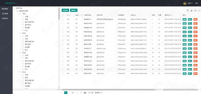The image size is (201, 94).
Task: Click second green button in row 168
Action: 190,69
